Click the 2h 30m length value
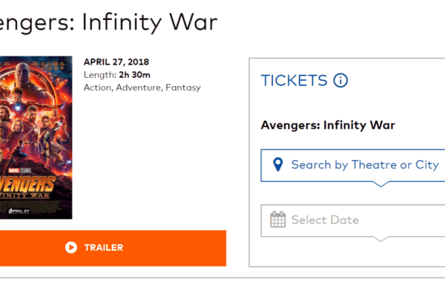The width and height of the screenshot is (445, 285). [x=134, y=75]
